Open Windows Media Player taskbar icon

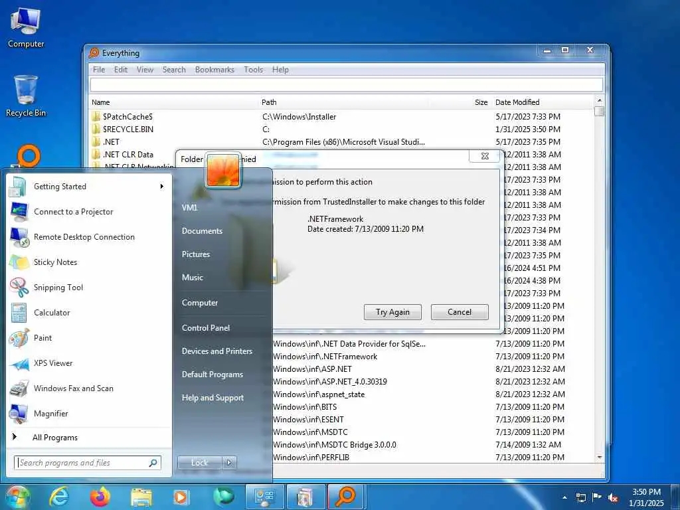click(x=181, y=497)
